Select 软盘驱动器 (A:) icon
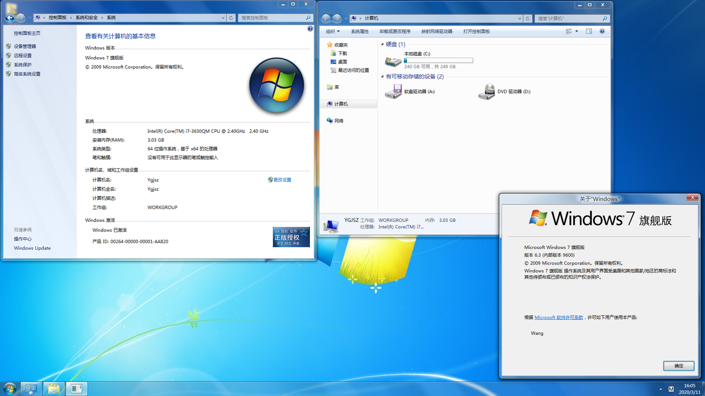 point(393,91)
